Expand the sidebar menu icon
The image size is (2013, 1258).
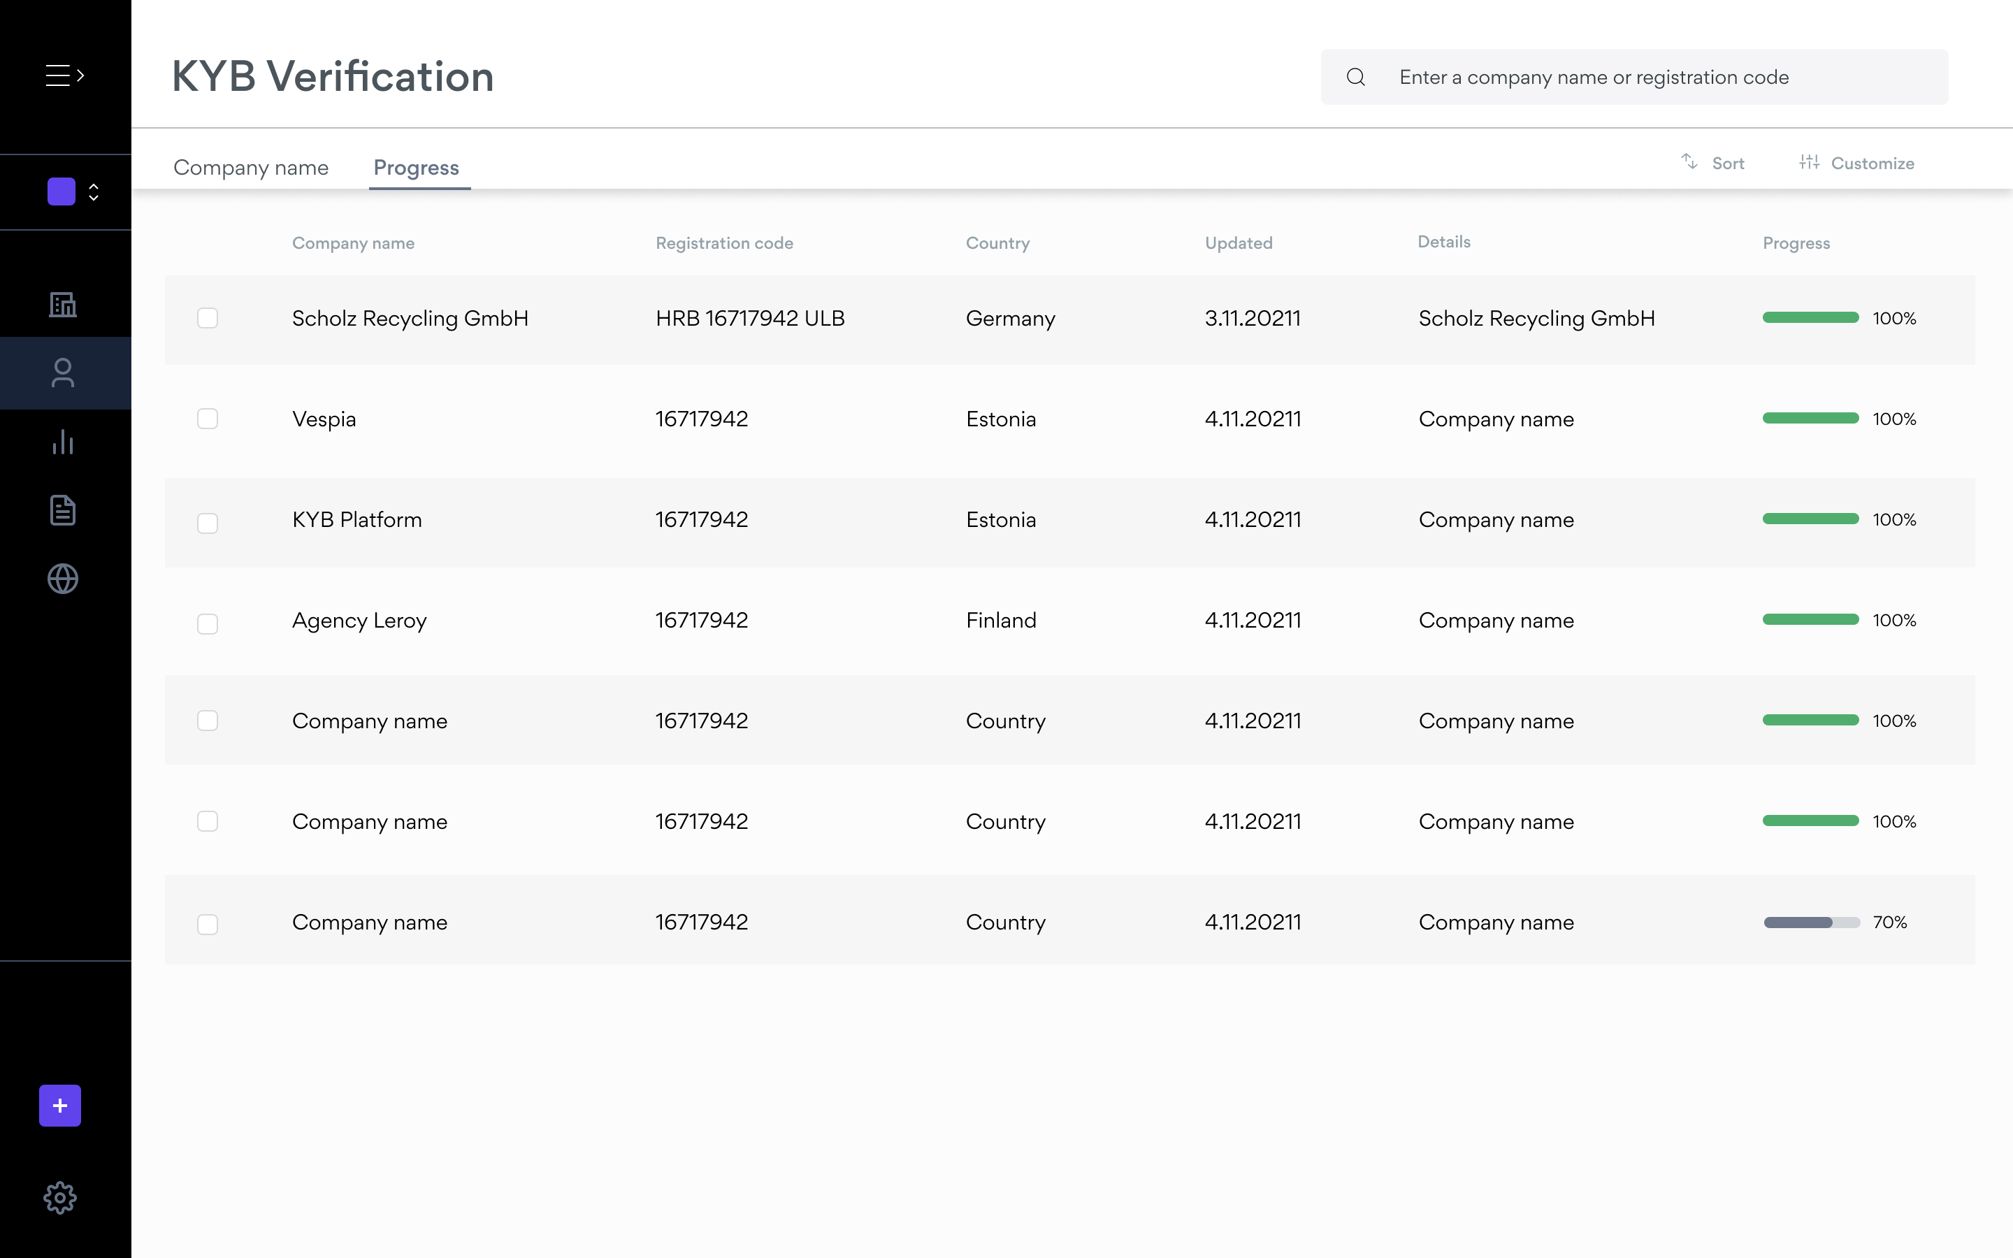[65, 75]
